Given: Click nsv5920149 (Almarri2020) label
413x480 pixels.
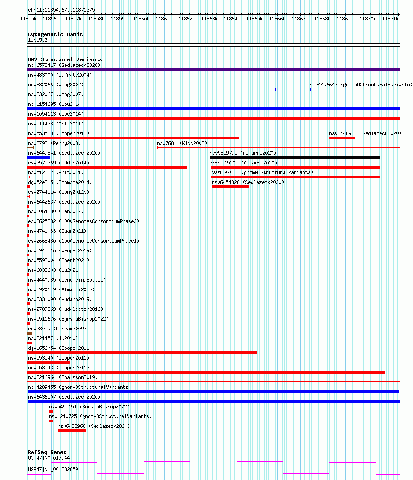Looking at the screenshot, I should 61,290.
